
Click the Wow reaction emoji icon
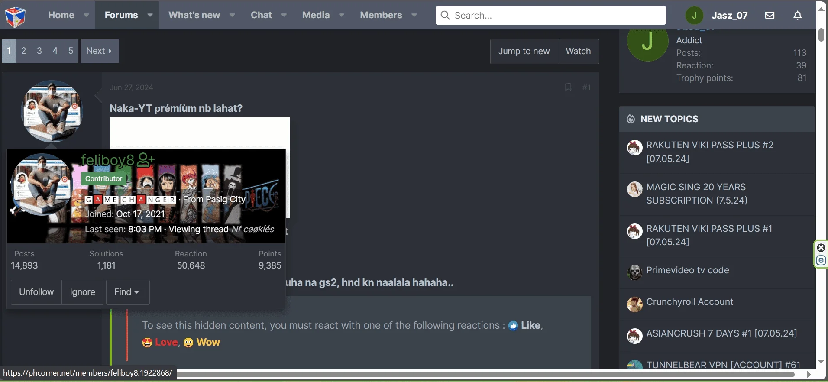pos(188,343)
